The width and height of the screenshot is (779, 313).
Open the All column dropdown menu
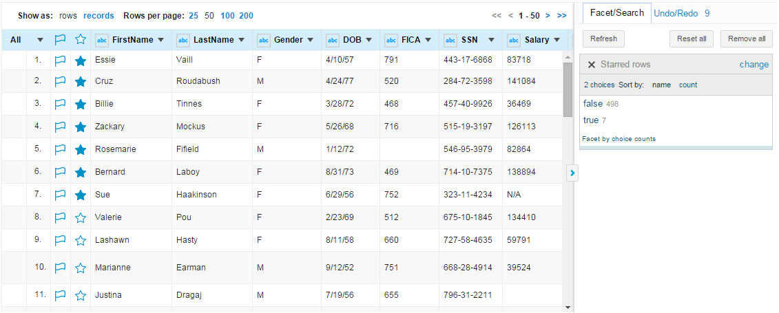(40, 40)
